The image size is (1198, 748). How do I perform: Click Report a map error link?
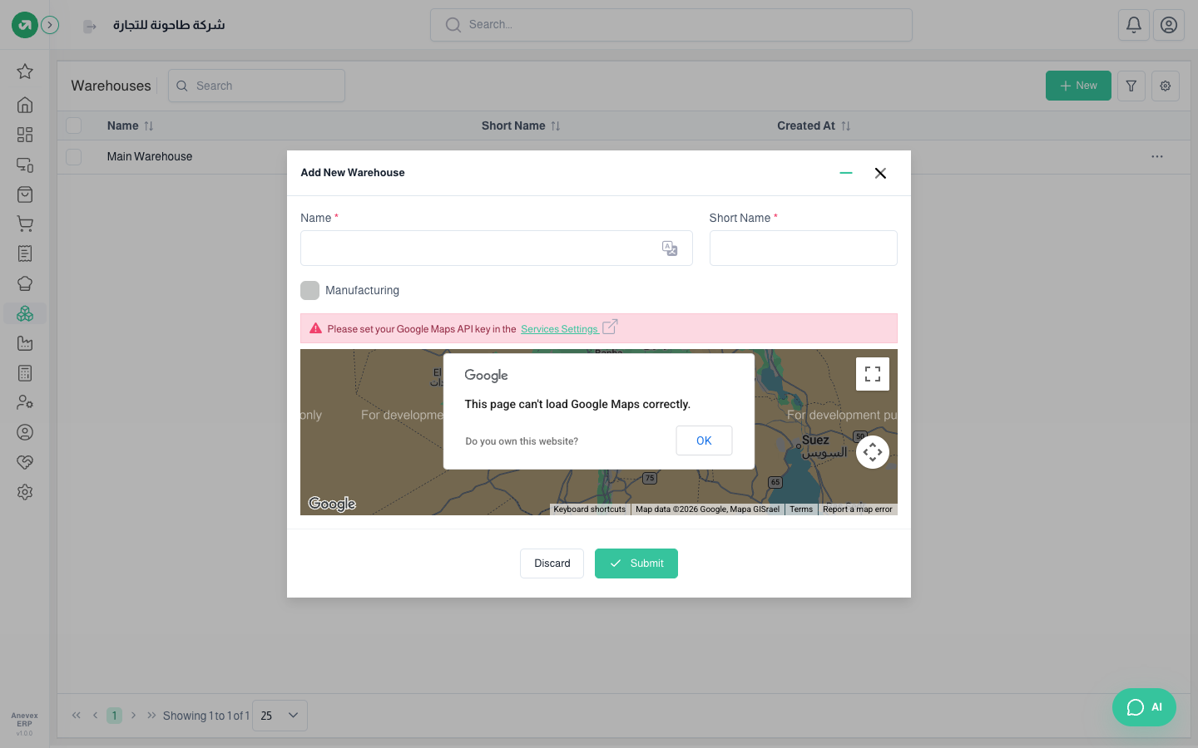tap(858, 509)
